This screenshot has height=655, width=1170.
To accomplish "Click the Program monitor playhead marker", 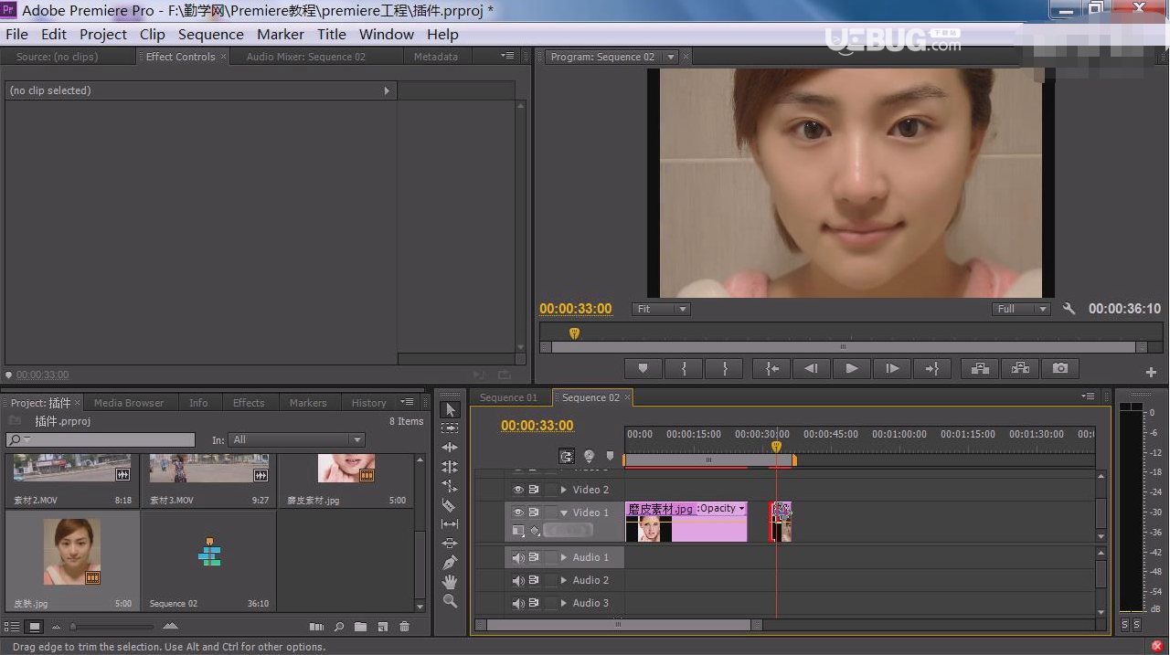I will point(574,333).
